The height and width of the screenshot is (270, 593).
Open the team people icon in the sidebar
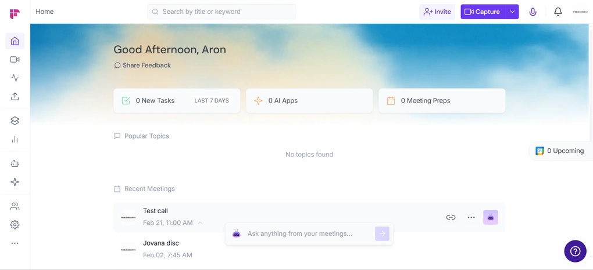(15, 206)
